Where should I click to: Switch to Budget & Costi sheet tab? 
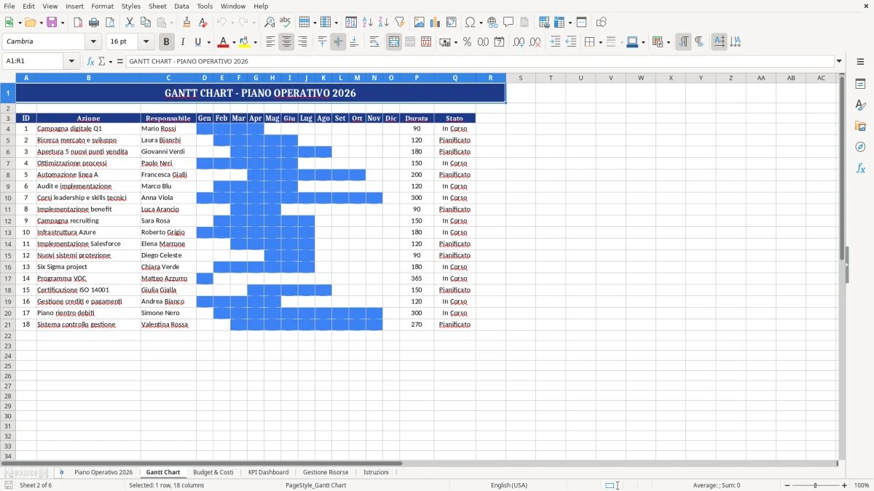pyautogui.click(x=213, y=472)
